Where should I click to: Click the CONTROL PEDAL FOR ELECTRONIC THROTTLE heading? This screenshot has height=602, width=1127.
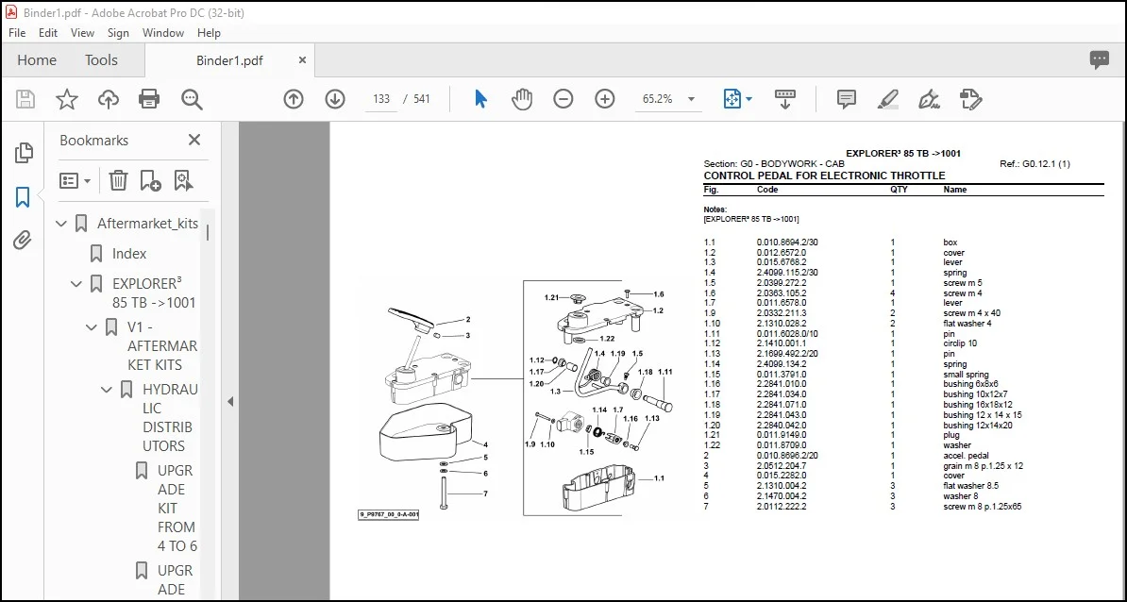coord(824,176)
